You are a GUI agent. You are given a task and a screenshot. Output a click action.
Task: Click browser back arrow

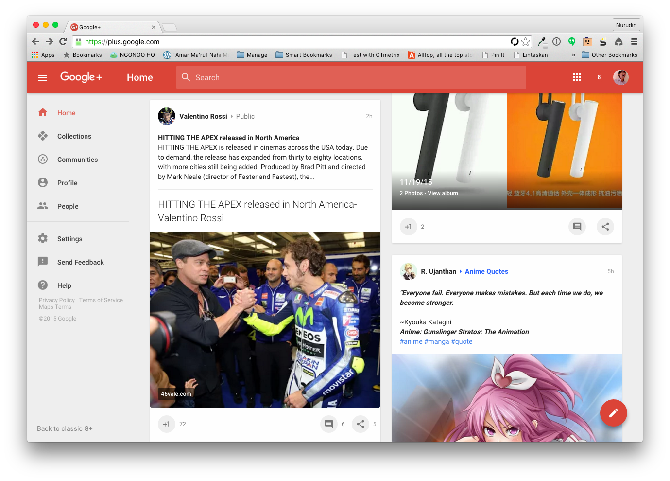(35, 42)
